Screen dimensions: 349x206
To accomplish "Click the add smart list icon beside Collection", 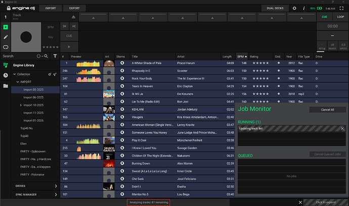I will click(55, 74).
